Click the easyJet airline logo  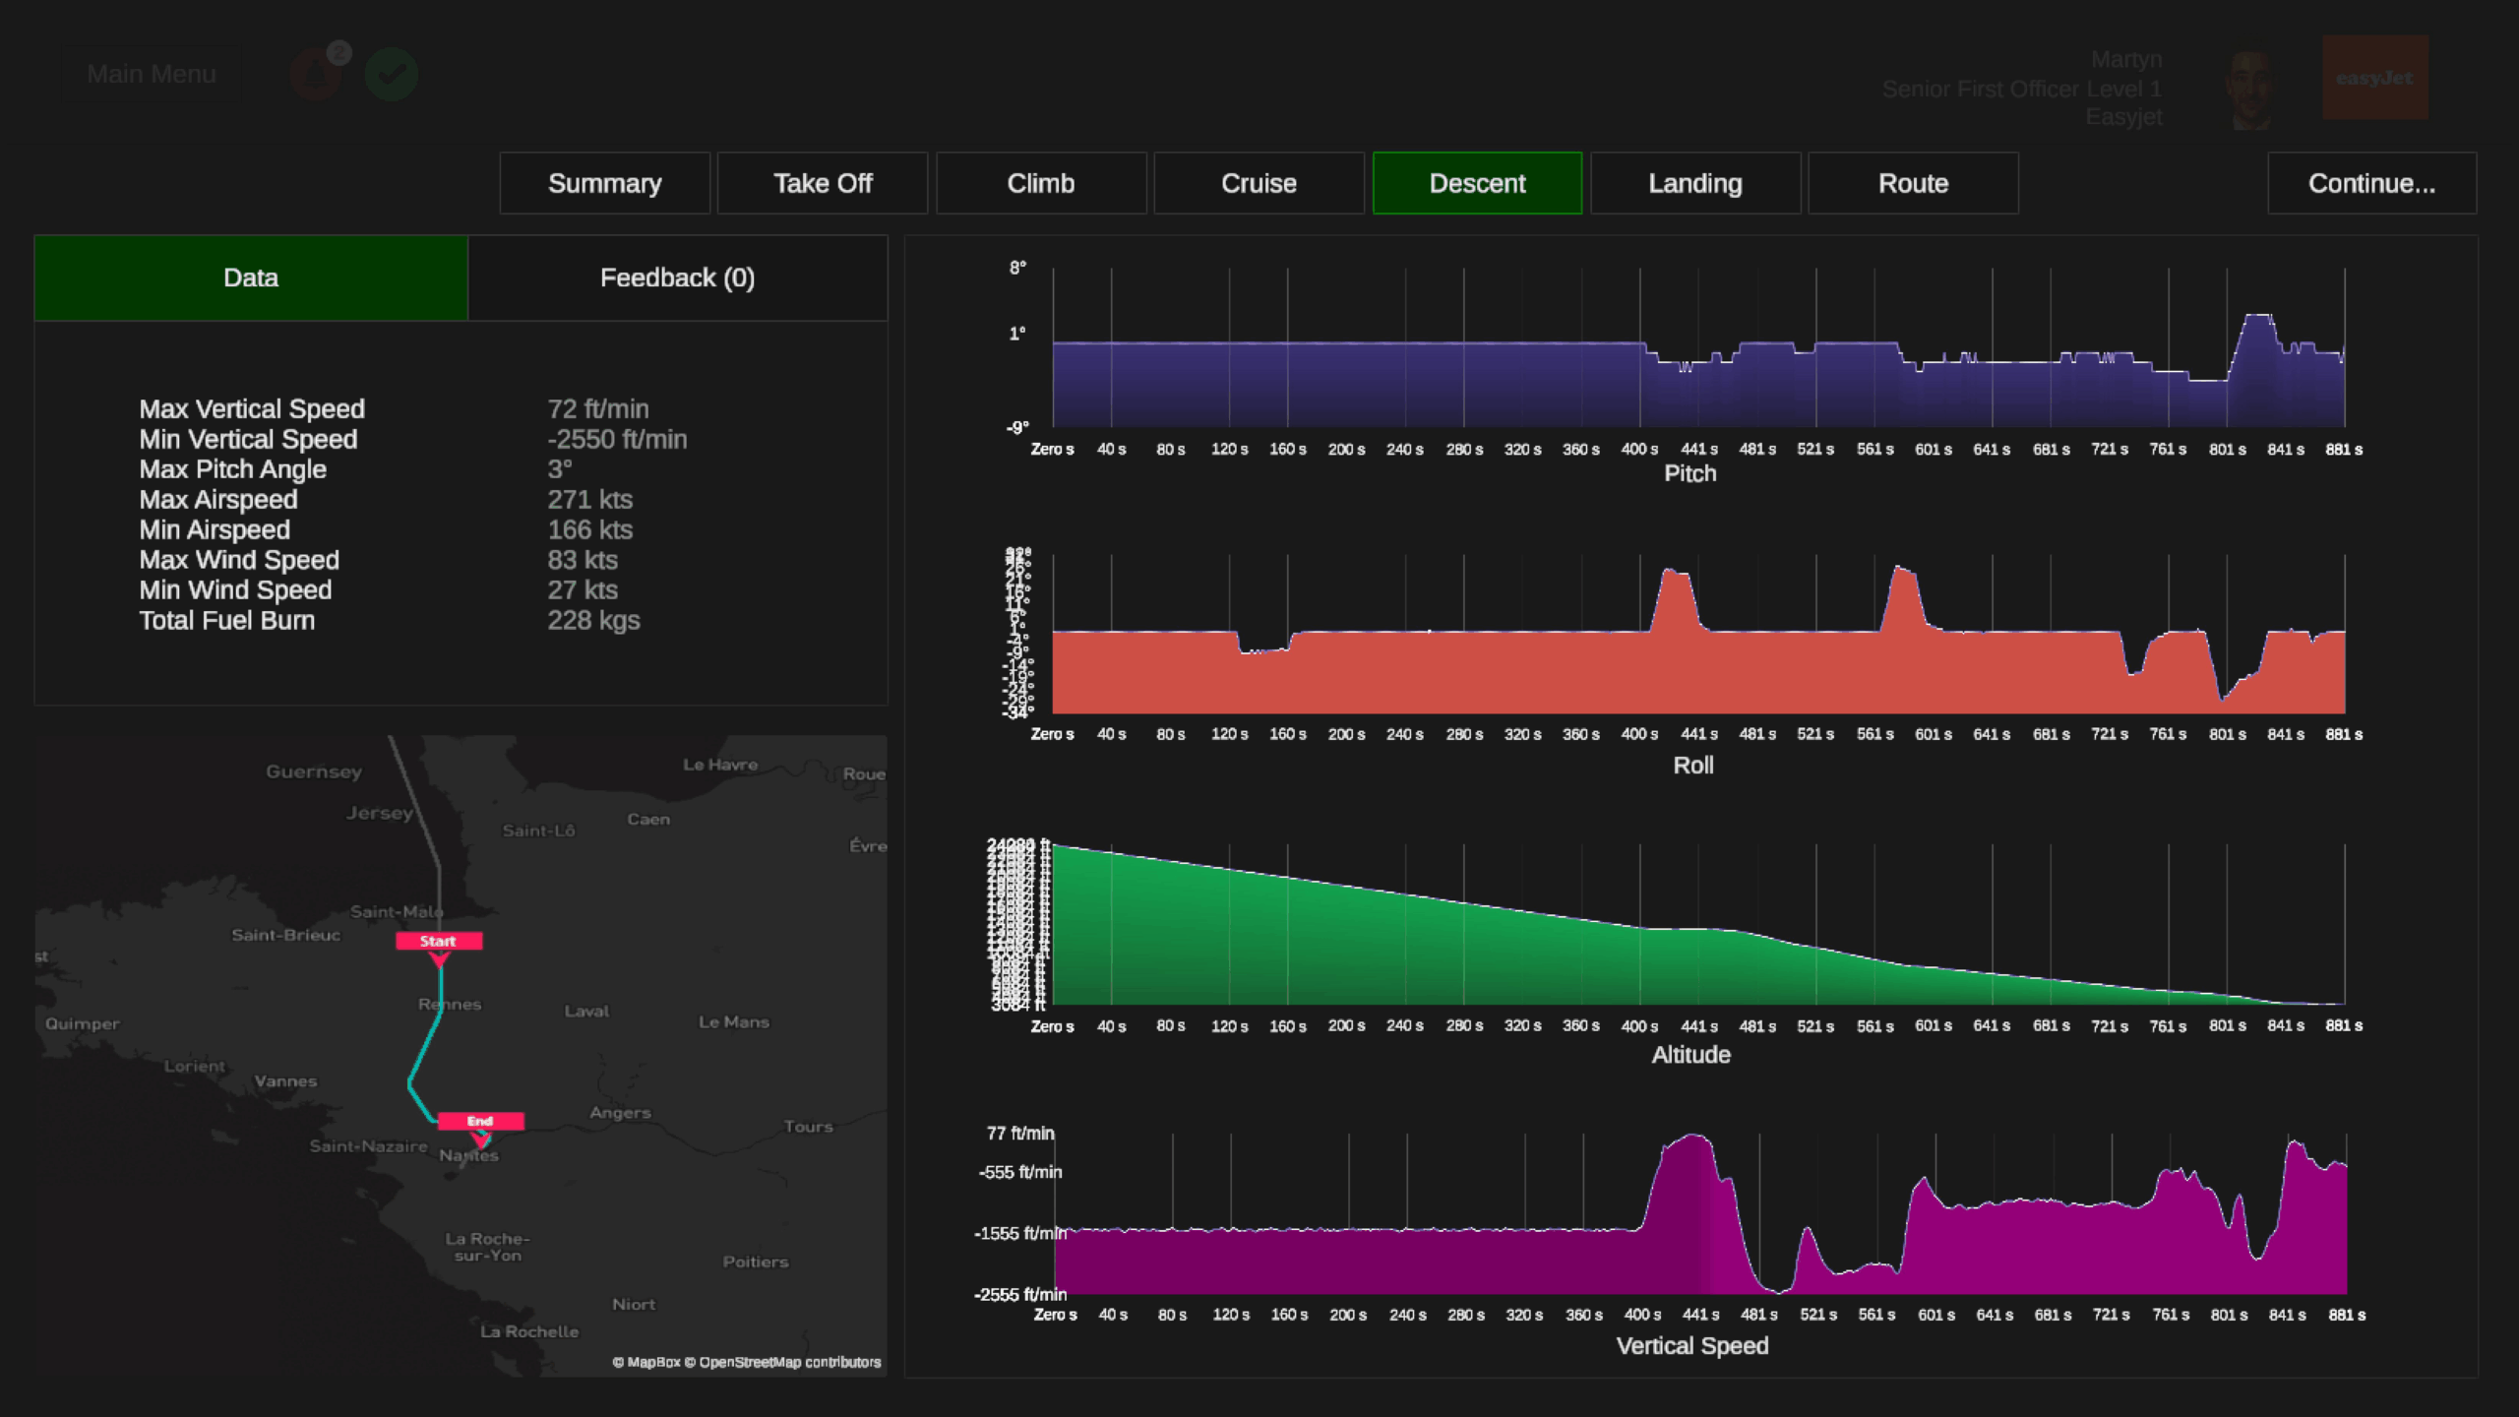click(x=2374, y=78)
